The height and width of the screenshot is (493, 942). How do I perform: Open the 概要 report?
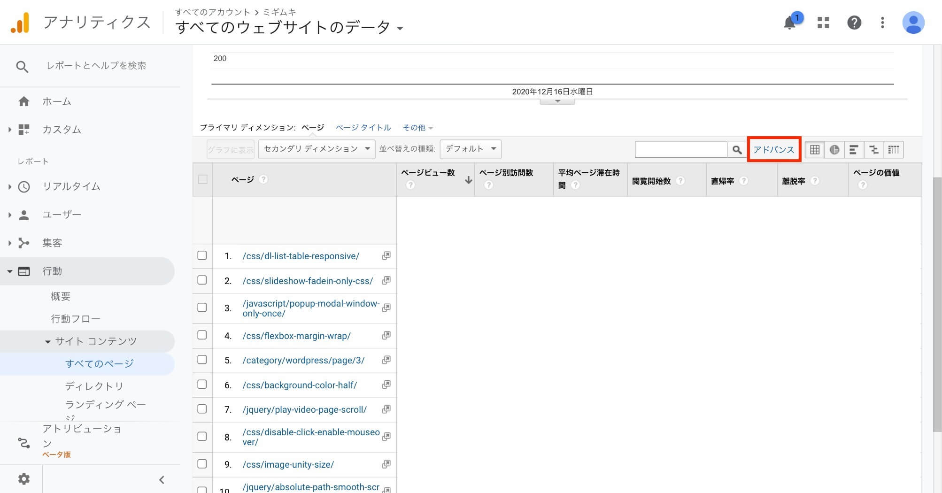61,296
